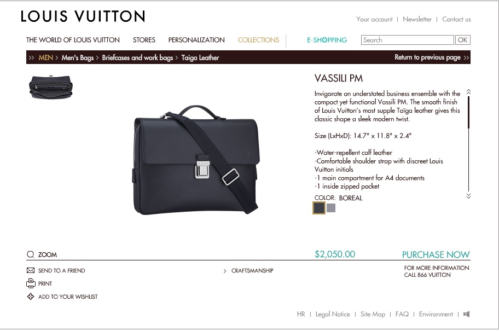Click the description scroll-down double chevron

pyautogui.click(x=468, y=196)
